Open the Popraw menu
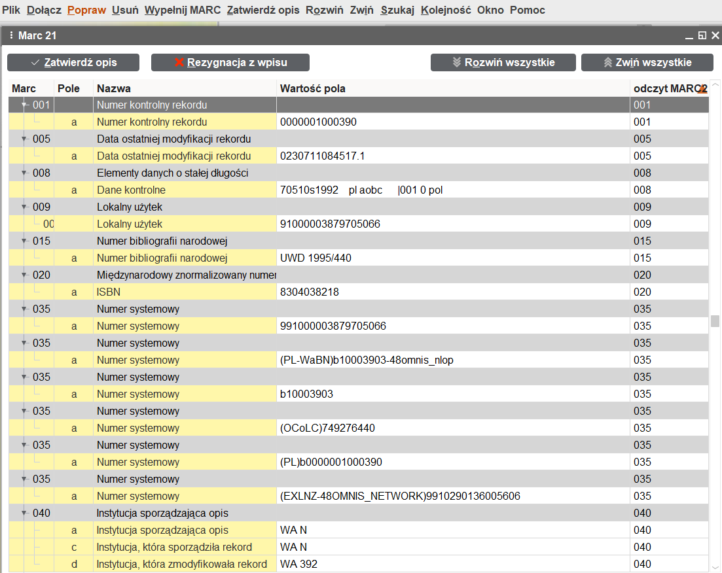The height and width of the screenshot is (573, 722). tap(86, 10)
